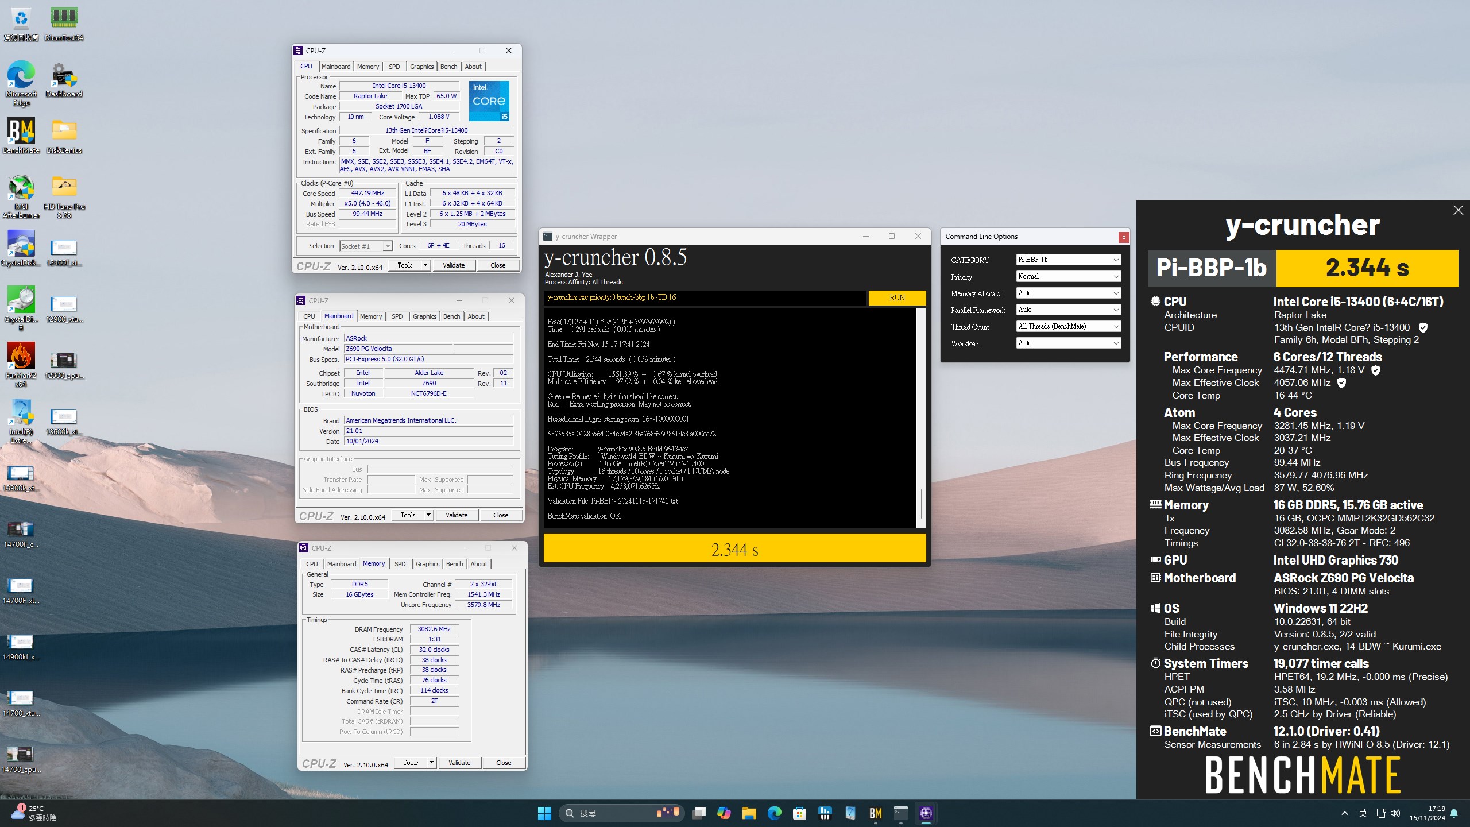Launch the Intel(R) Extreme utility desktop shortcut
This screenshot has height=827, width=1470.
coord(21,422)
